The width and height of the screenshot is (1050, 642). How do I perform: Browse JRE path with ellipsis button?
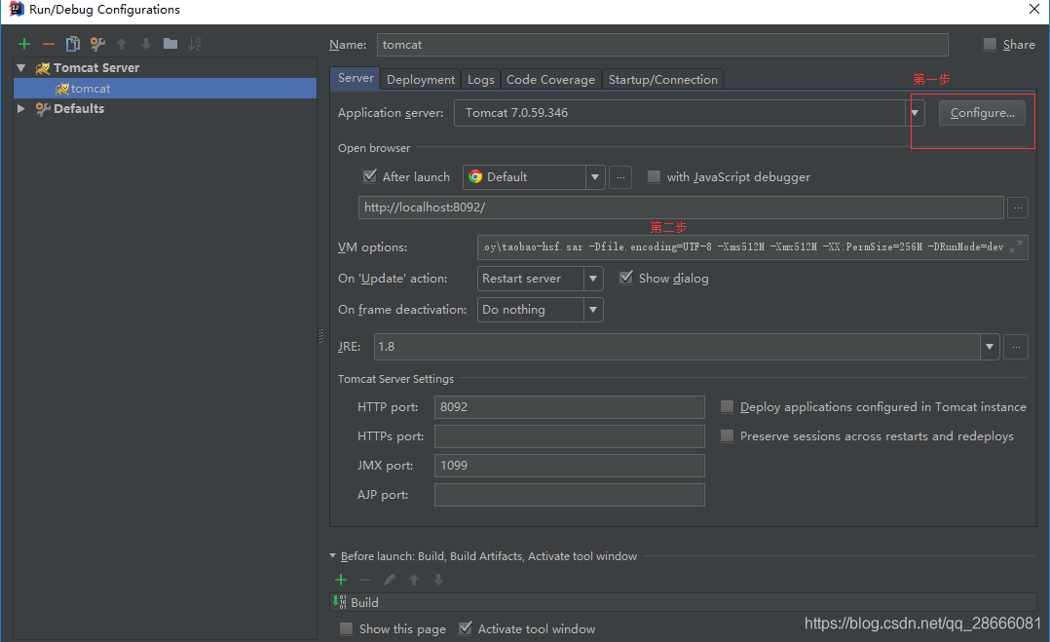1016,347
